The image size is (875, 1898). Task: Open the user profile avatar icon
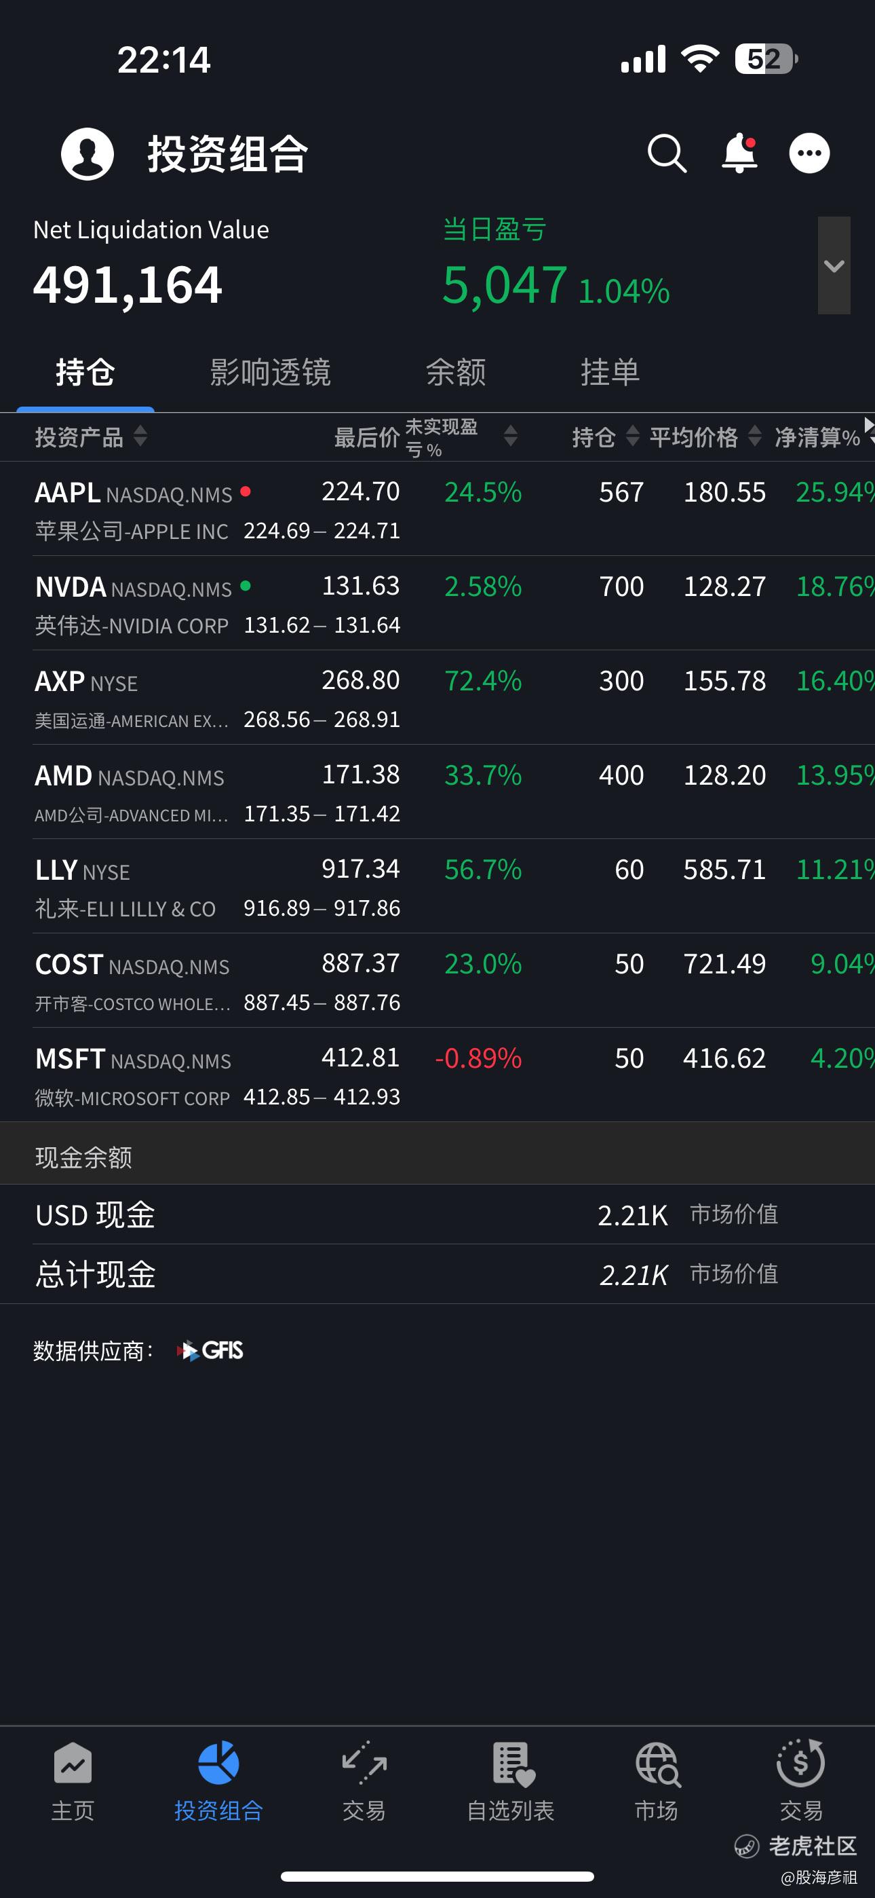point(87,154)
